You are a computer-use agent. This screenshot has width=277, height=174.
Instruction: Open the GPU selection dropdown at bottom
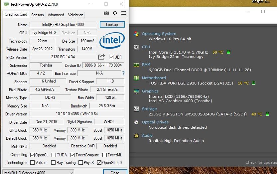pos(38,172)
